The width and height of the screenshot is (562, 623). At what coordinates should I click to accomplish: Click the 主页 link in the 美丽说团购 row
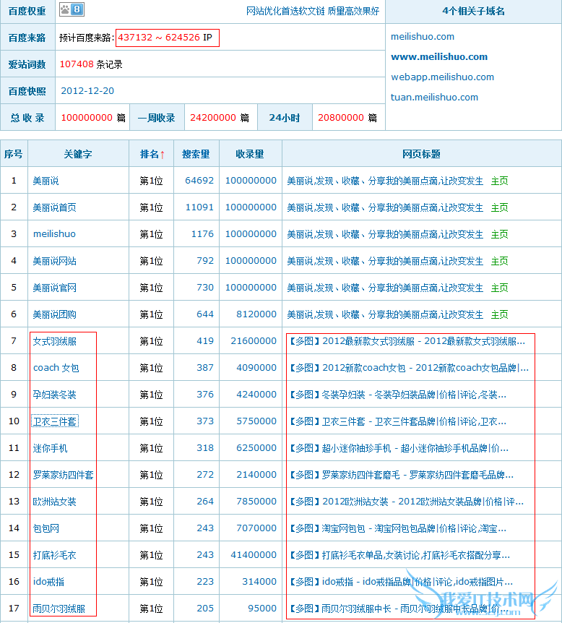tap(499, 314)
